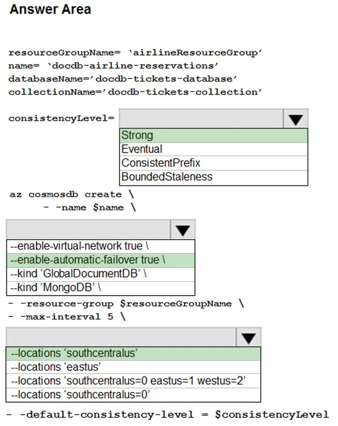Image resolution: width=338 pixels, height=426 pixels.
Task: Pick the three-region locations option with westus=2
Action: [133, 381]
